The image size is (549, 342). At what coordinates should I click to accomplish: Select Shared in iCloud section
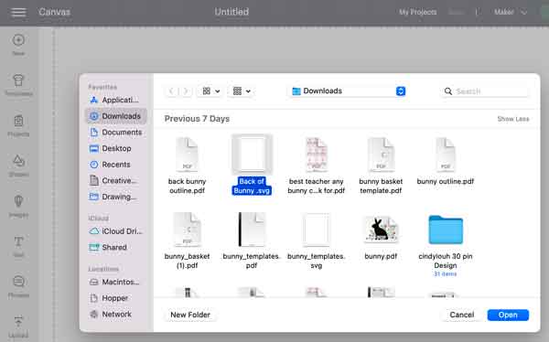click(116, 248)
